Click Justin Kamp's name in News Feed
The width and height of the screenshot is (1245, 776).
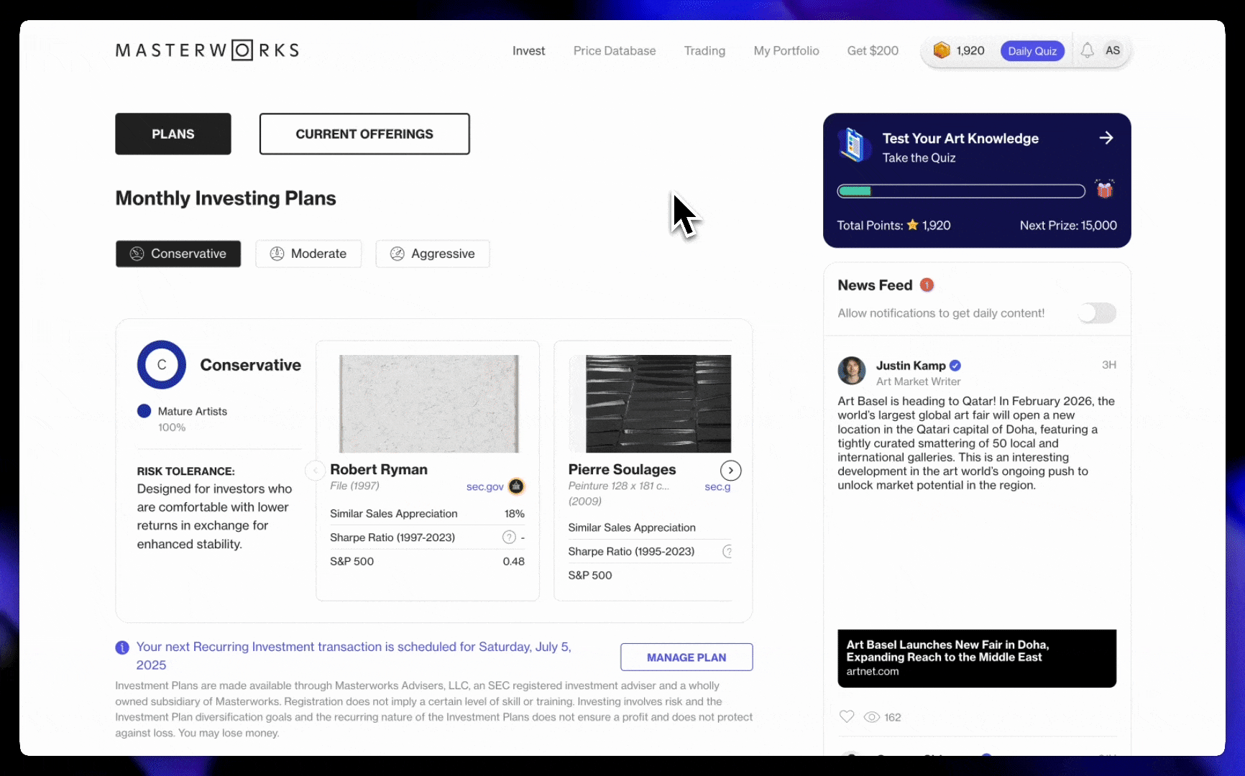pyautogui.click(x=911, y=366)
